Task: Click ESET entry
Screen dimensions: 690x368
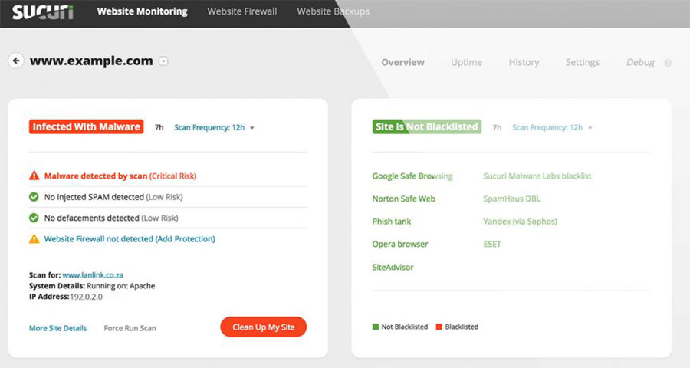Action: 492,245
